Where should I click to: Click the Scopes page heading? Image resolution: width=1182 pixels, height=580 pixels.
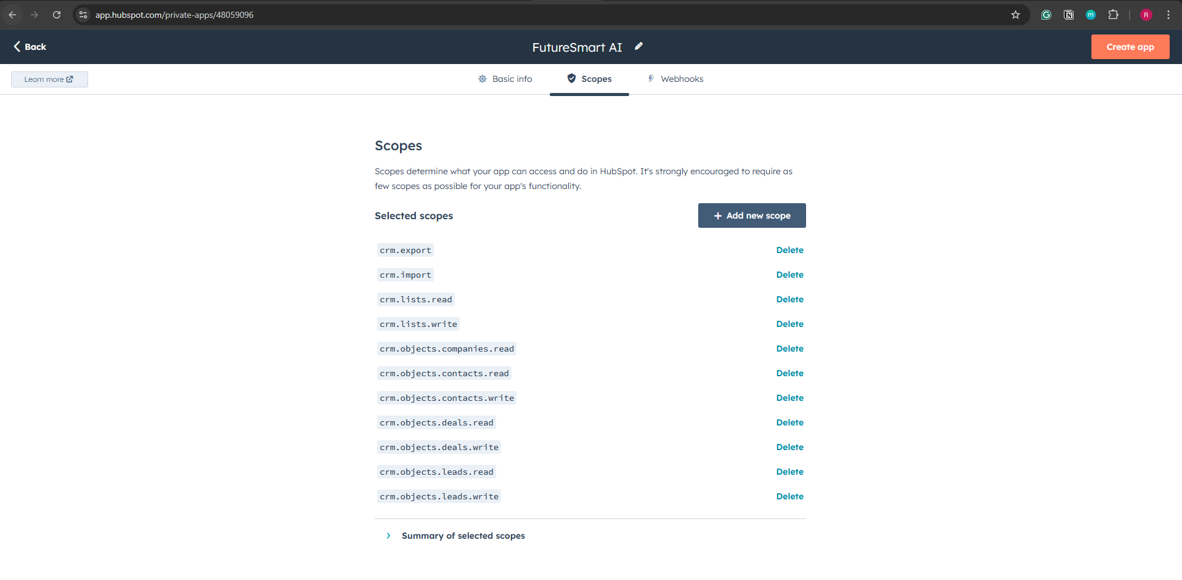click(x=399, y=146)
